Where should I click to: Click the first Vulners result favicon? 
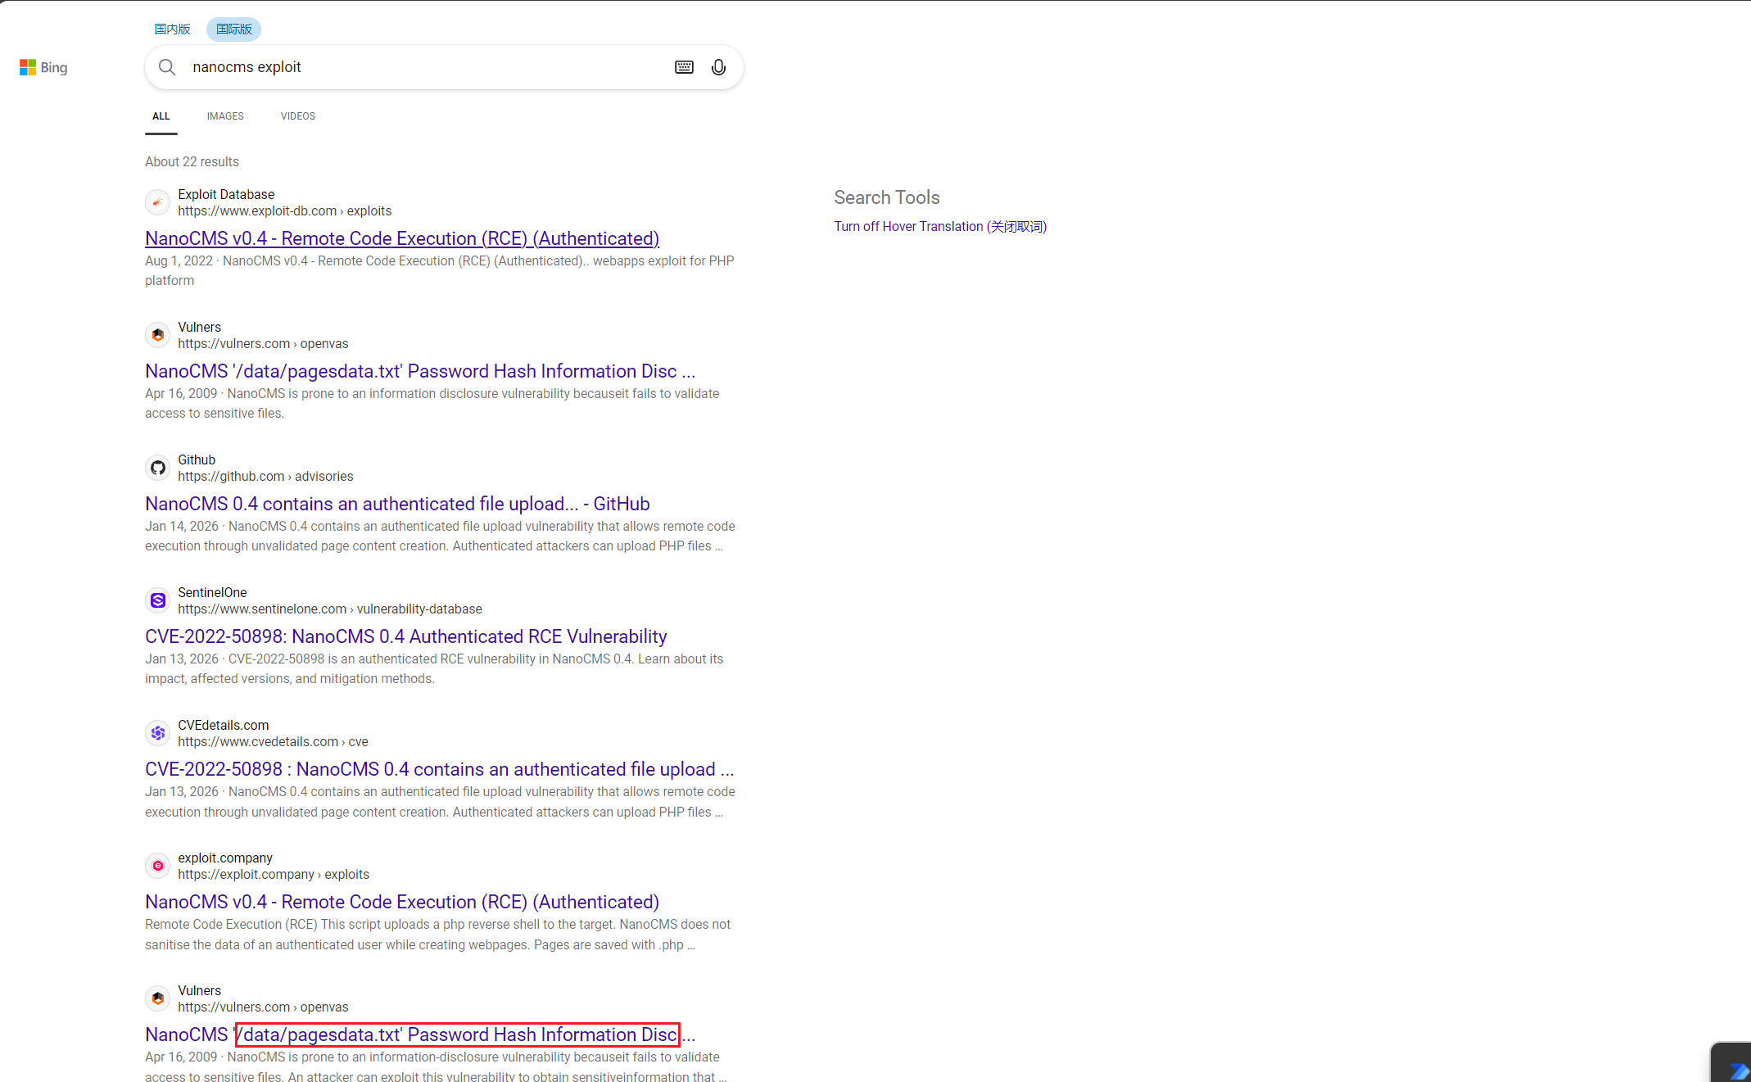tap(158, 335)
